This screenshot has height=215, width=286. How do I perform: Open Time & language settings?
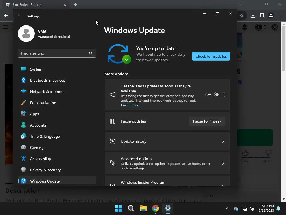point(57,136)
